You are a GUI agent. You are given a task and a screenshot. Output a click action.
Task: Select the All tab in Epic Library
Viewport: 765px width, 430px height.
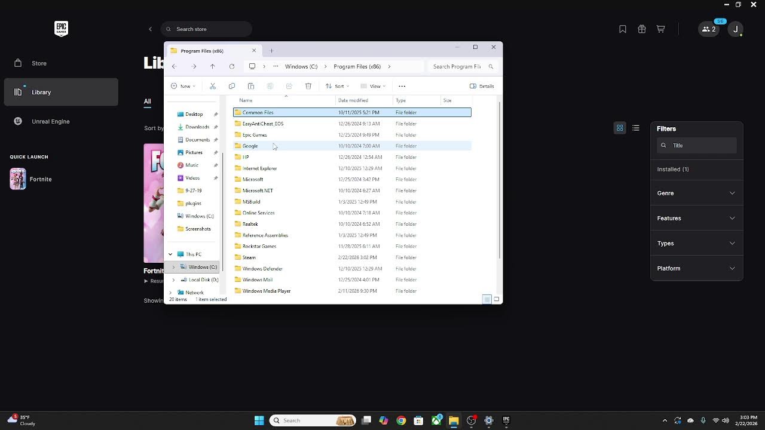point(147,102)
